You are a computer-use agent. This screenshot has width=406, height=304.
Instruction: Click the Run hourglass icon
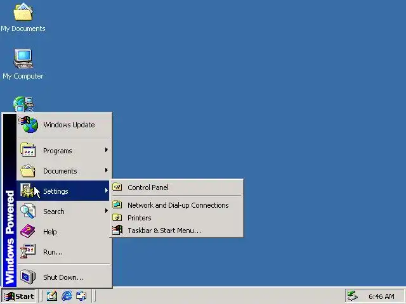coord(28,251)
